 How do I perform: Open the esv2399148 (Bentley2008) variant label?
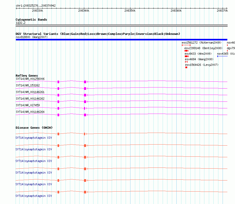click(x=203, y=48)
